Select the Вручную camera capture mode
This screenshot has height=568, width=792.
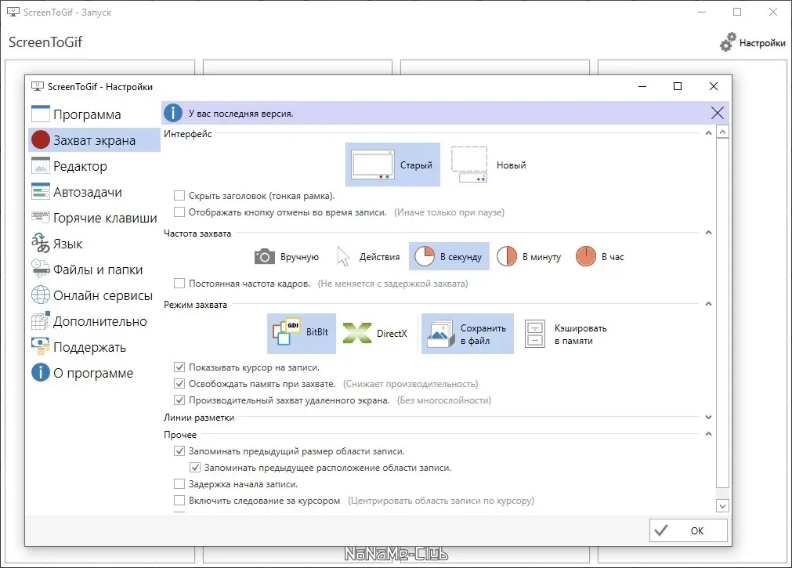tap(287, 257)
